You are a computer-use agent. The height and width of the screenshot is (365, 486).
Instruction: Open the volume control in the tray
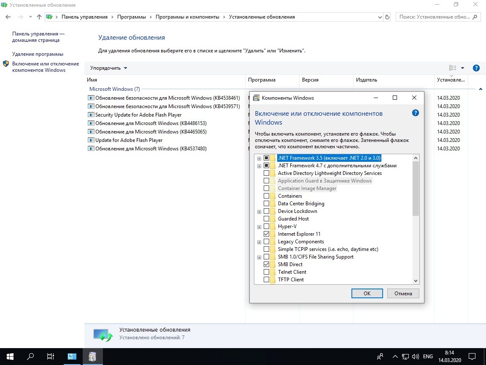pyautogui.click(x=416, y=357)
